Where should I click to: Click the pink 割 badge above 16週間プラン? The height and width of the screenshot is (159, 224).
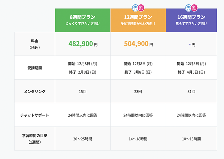[x=194, y=7]
